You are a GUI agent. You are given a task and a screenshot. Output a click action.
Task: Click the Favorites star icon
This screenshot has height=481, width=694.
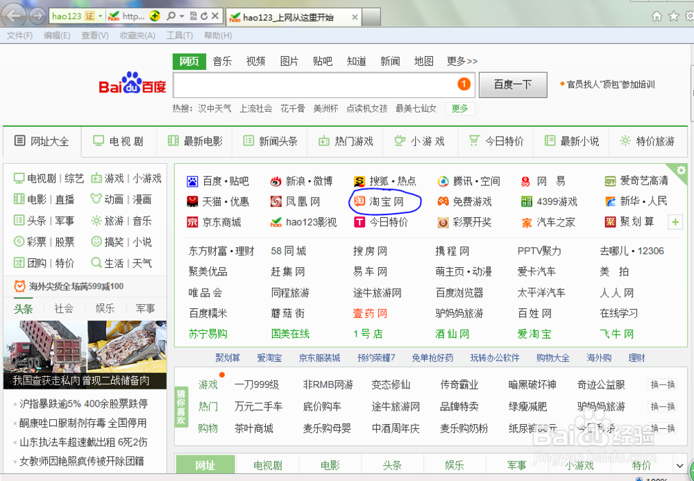pos(674,17)
